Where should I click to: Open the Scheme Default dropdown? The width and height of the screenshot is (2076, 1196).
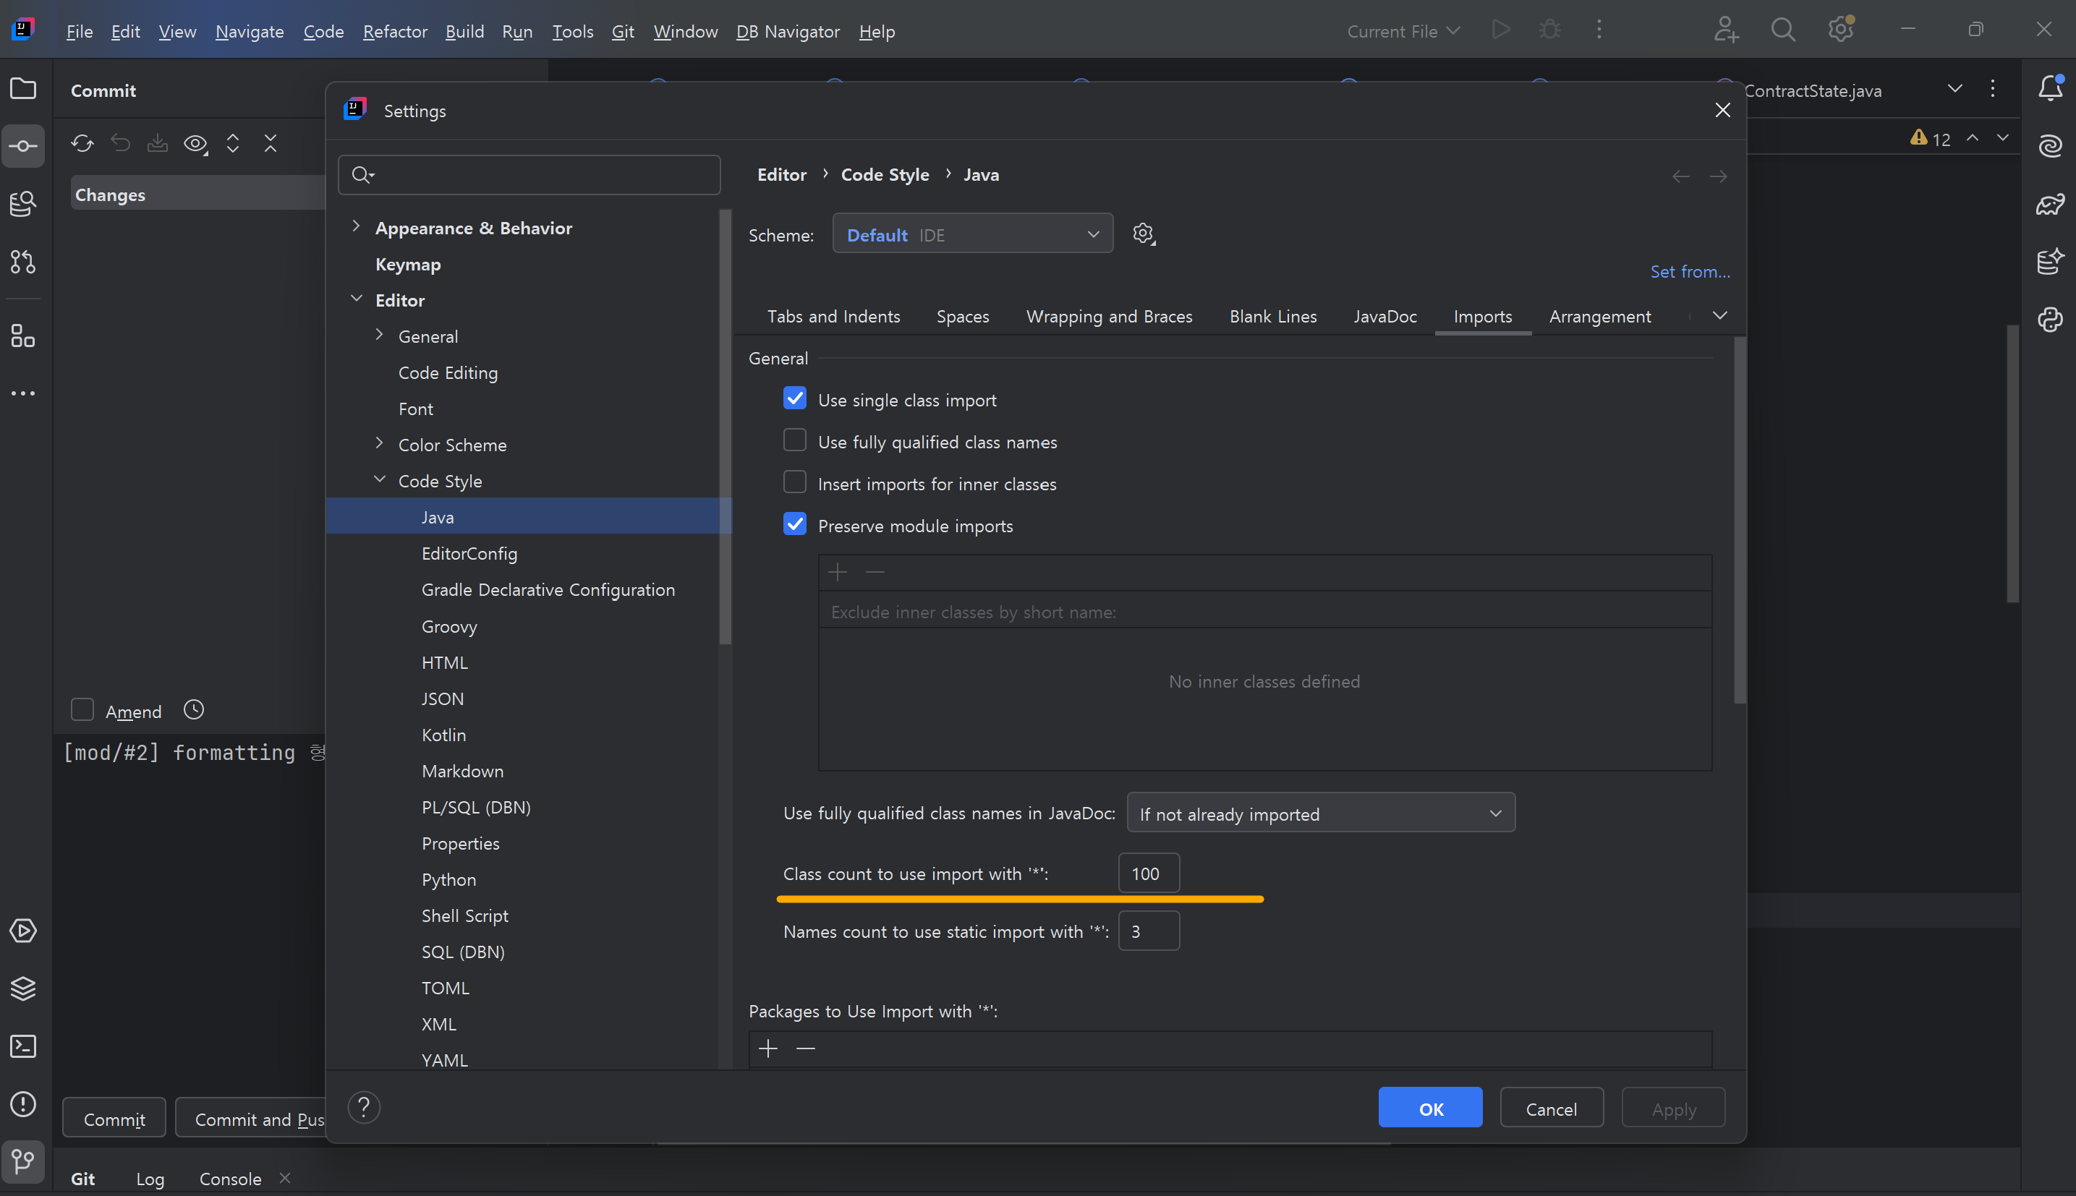pyautogui.click(x=973, y=234)
